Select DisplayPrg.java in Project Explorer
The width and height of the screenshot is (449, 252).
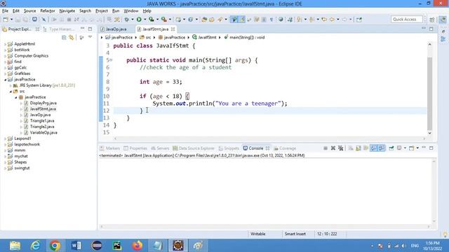(43, 103)
